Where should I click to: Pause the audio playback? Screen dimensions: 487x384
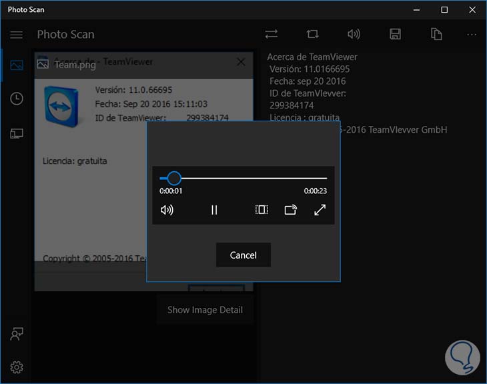(x=214, y=210)
